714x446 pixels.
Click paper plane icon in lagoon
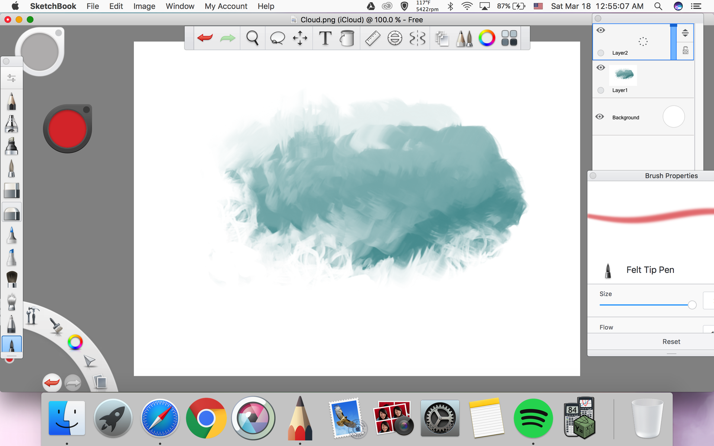pos(89,361)
